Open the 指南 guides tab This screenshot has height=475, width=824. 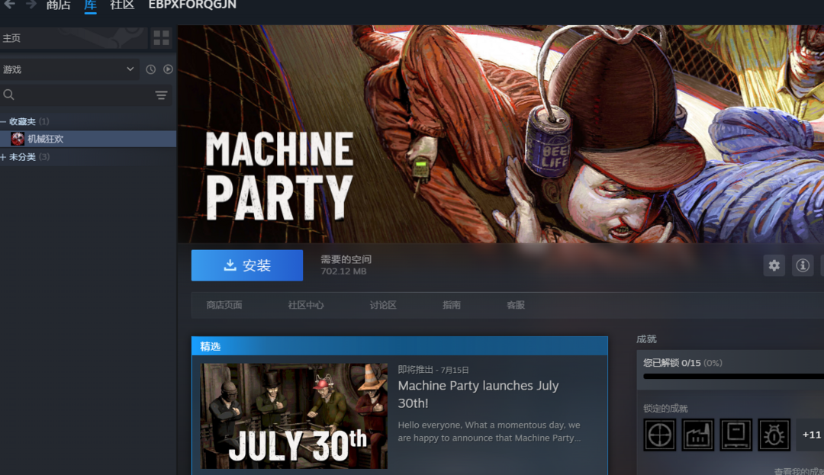[x=452, y=305]
